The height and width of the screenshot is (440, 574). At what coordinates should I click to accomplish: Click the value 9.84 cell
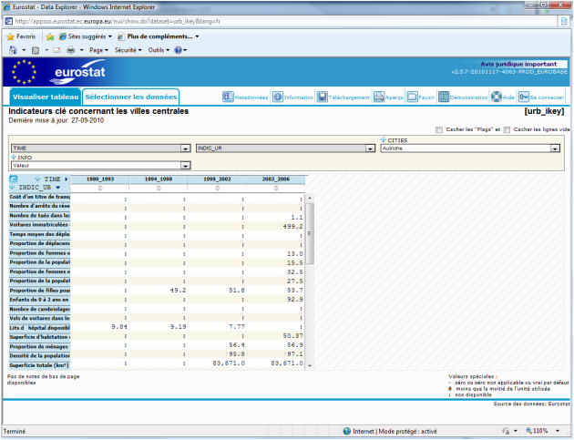point(100,326)
